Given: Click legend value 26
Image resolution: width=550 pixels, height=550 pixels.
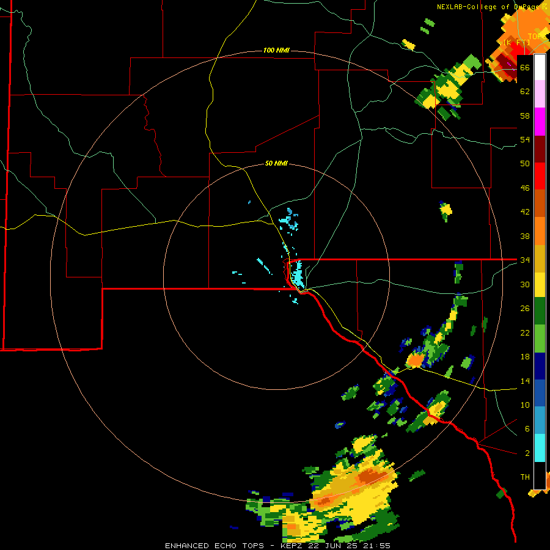Looking at the screenshot, I should tap(525, 309).
